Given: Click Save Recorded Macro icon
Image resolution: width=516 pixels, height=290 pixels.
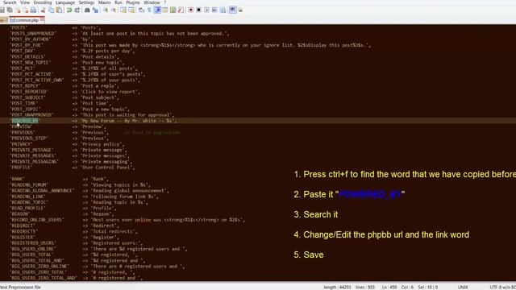Looking at the screenshot, I should (x=223, y=10).
